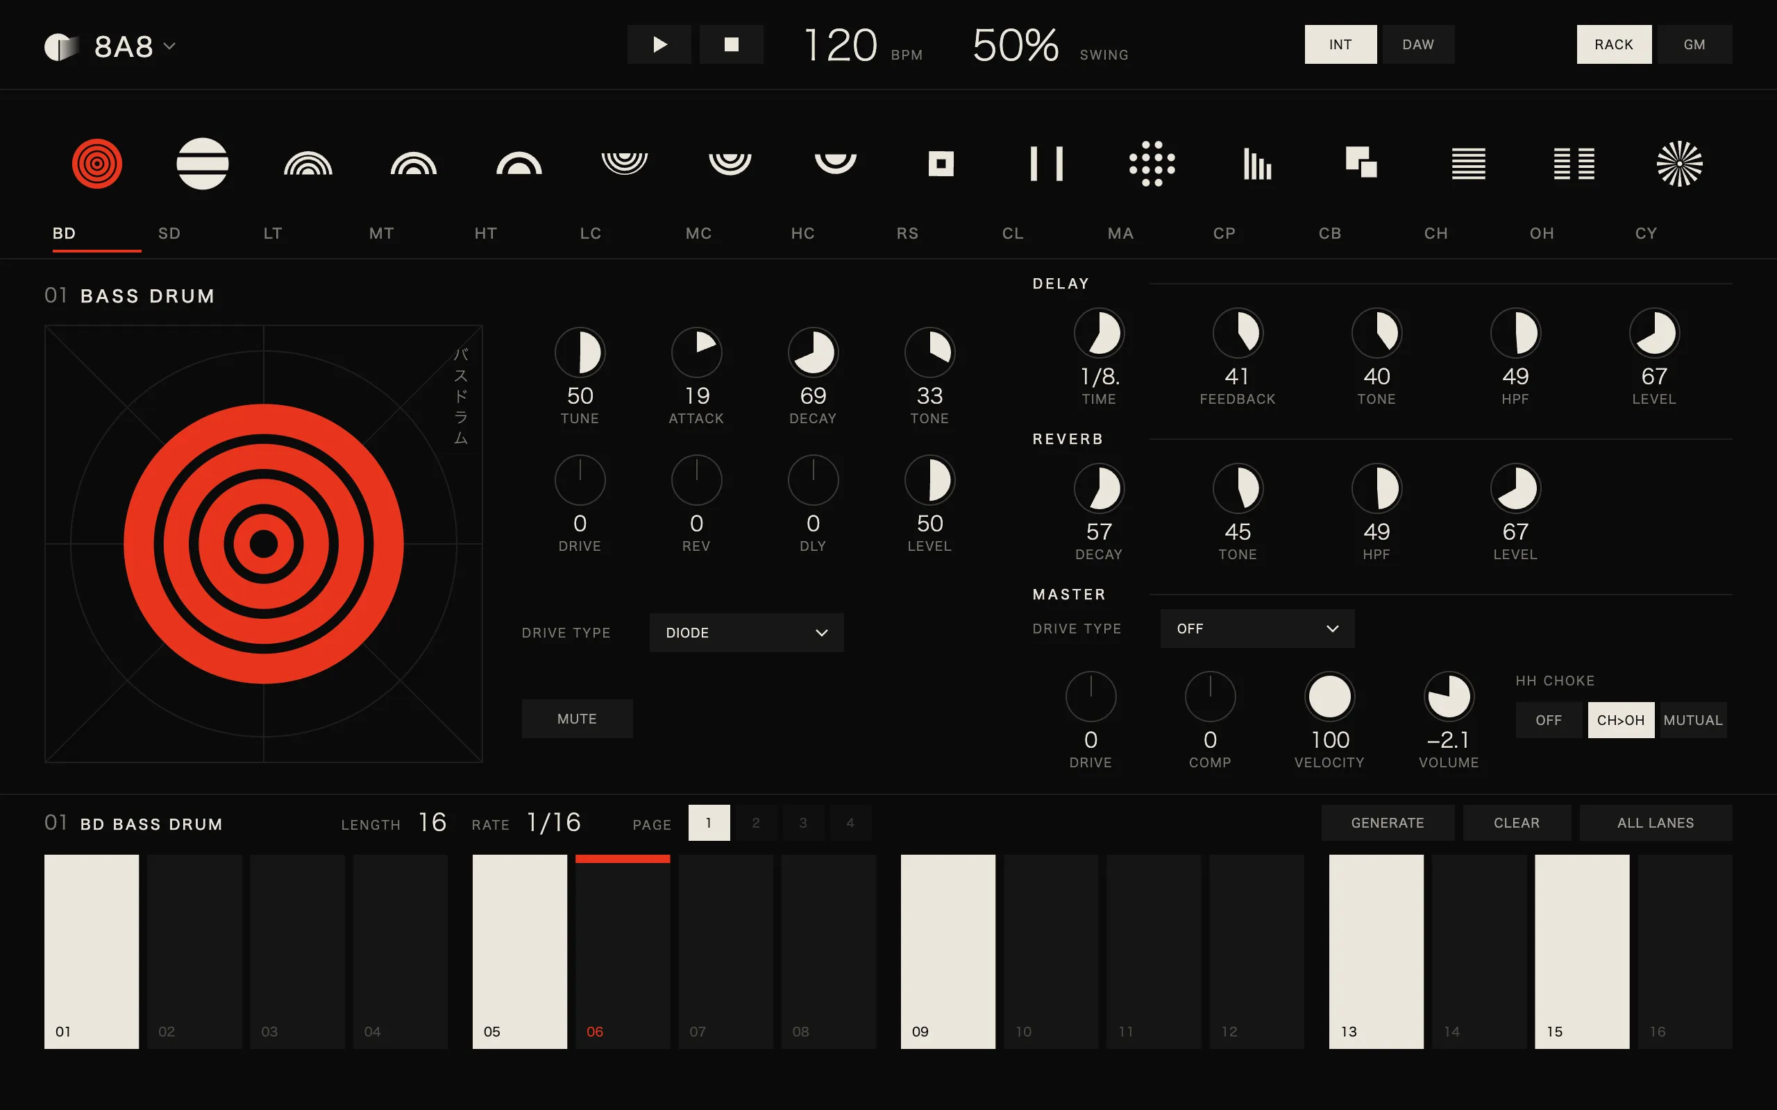Select the red Bass Drum target icon

point(97,163)
